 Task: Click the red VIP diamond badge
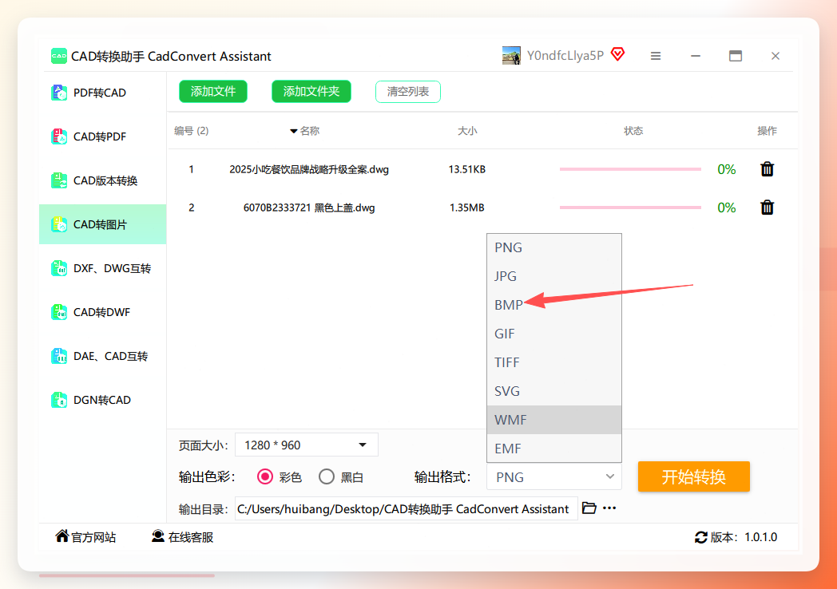[x=617, y=54]
